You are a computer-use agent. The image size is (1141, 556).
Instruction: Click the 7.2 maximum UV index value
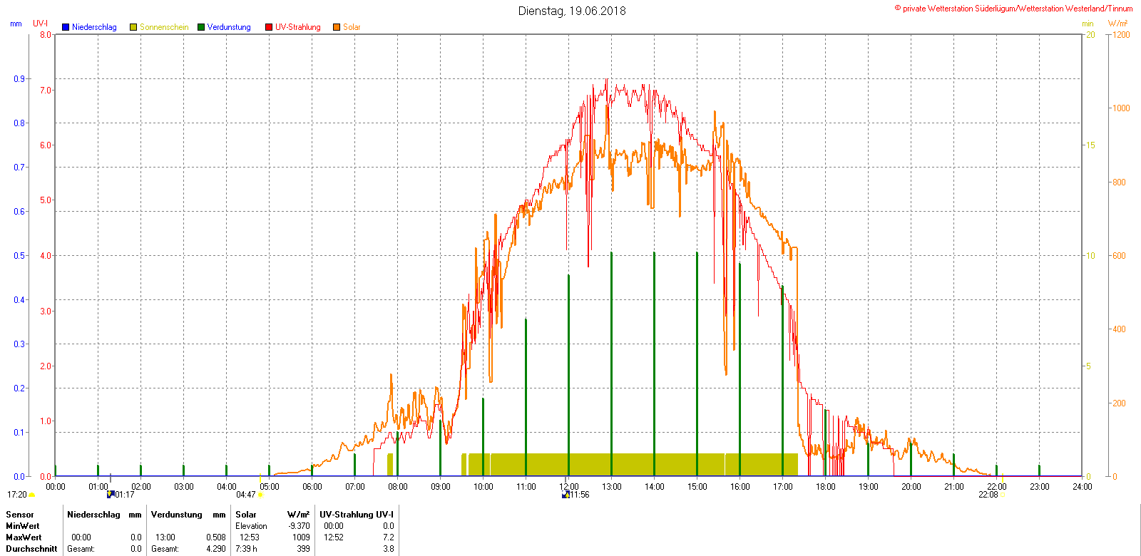click(x=389, y=537)
